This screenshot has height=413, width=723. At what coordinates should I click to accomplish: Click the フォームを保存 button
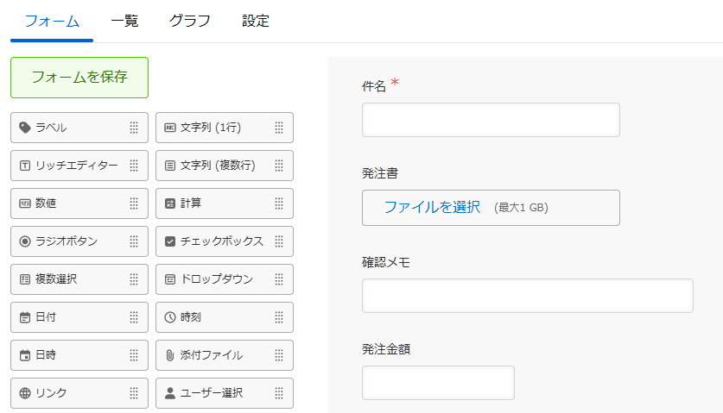(x=79, y=78)
